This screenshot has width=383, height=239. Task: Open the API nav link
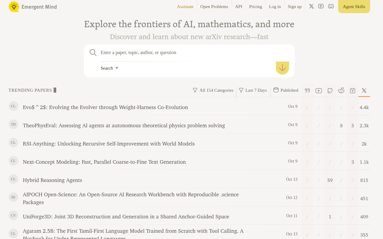[x=238, y=7]
